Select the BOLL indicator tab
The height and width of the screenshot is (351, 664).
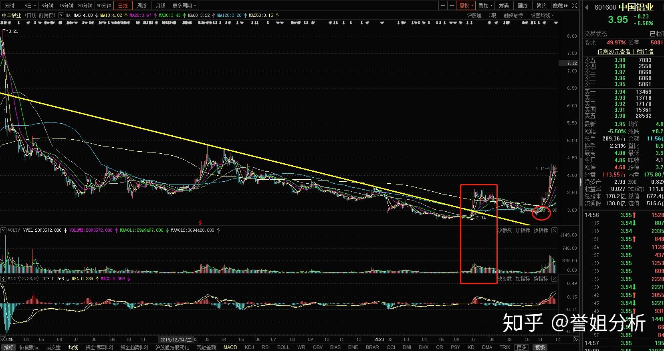click(283, 347)
